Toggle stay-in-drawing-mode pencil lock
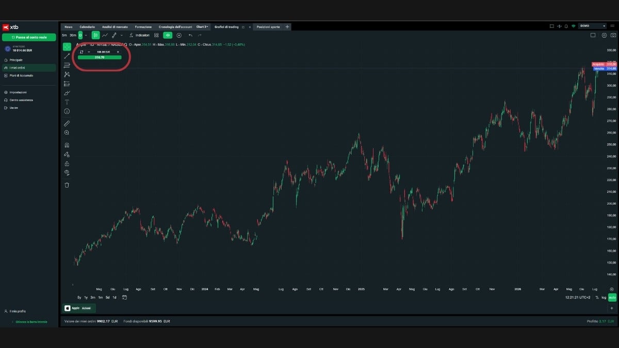Image resolution: width=619 pixels, height=348 pixels. coord(67,155)
